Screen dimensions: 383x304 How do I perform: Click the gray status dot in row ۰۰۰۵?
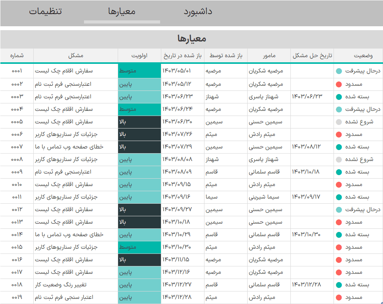point(339,122)
